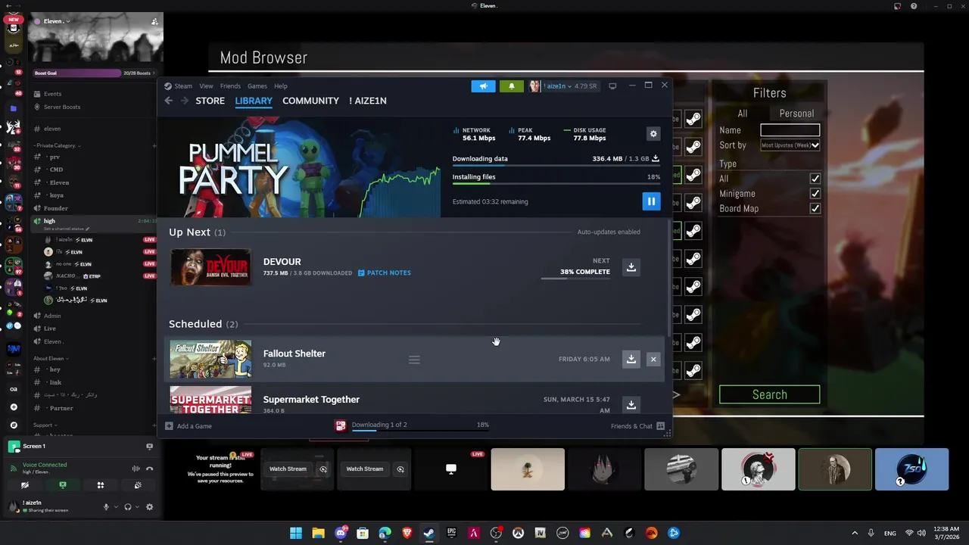Open the View menu in Steam
969x545 pixels.
[x=206, y=86]
